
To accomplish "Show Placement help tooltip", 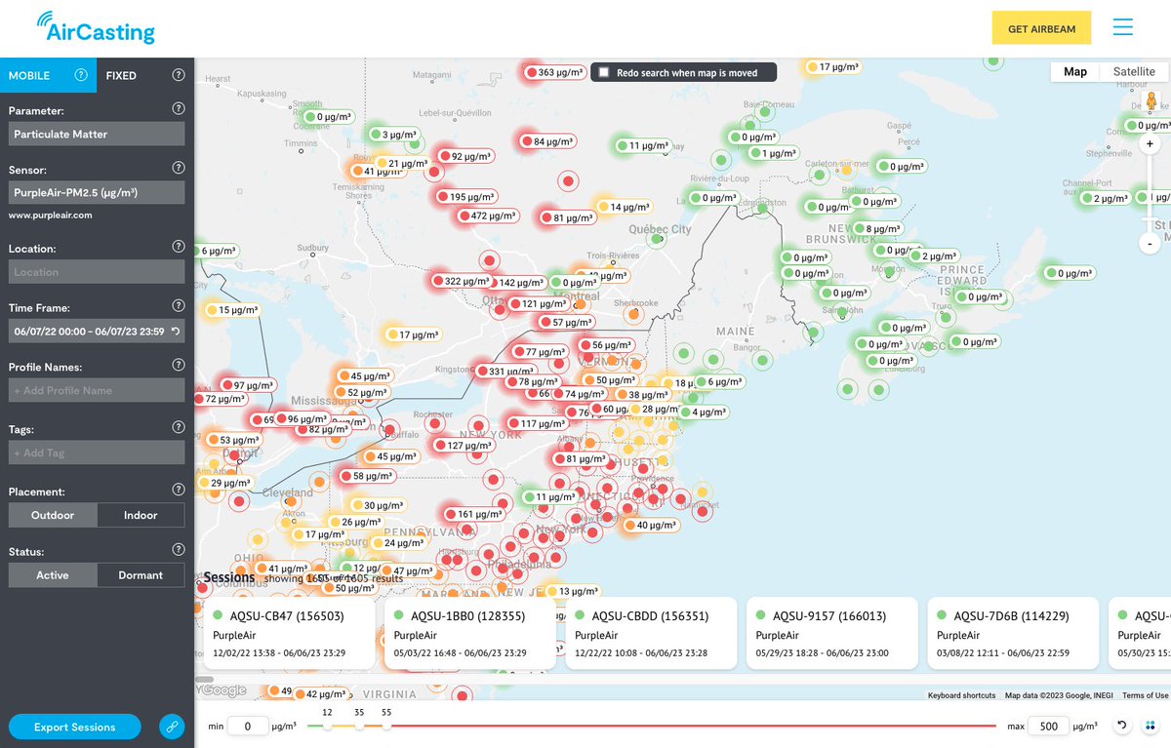I will click(179, 491).
